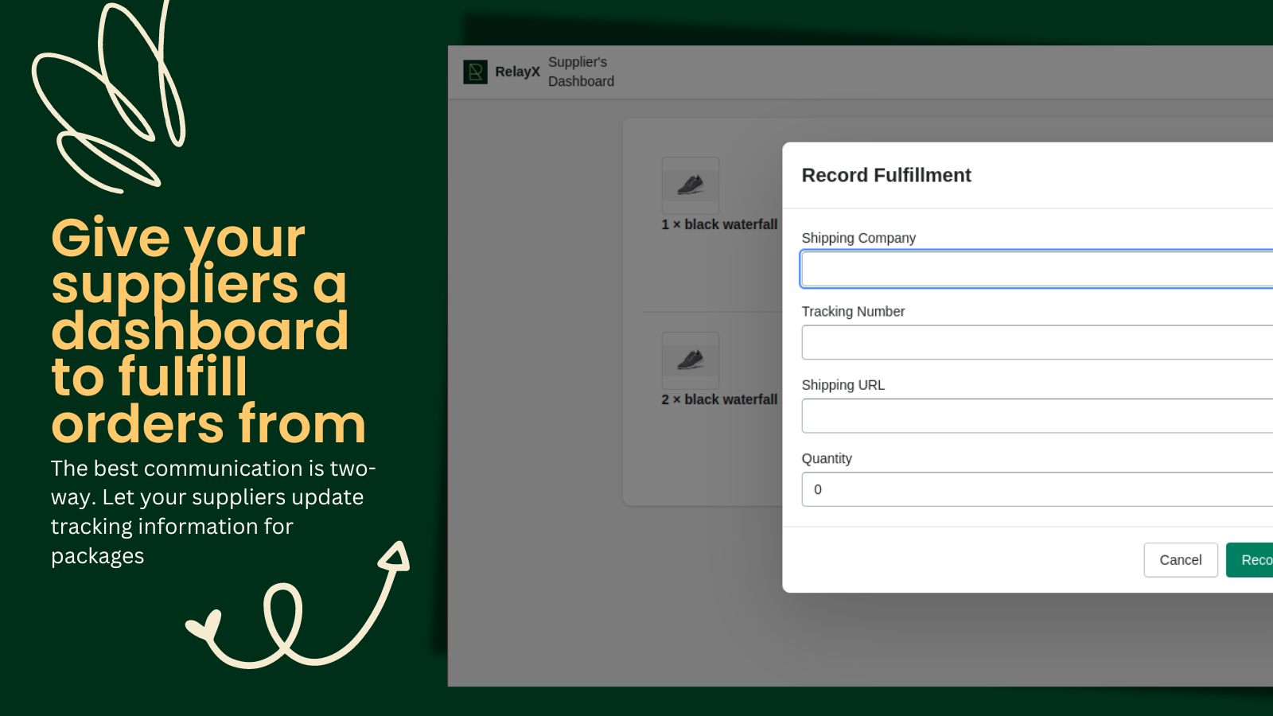
Task: Click the RelayX logo icon
Action: [475, 72]
